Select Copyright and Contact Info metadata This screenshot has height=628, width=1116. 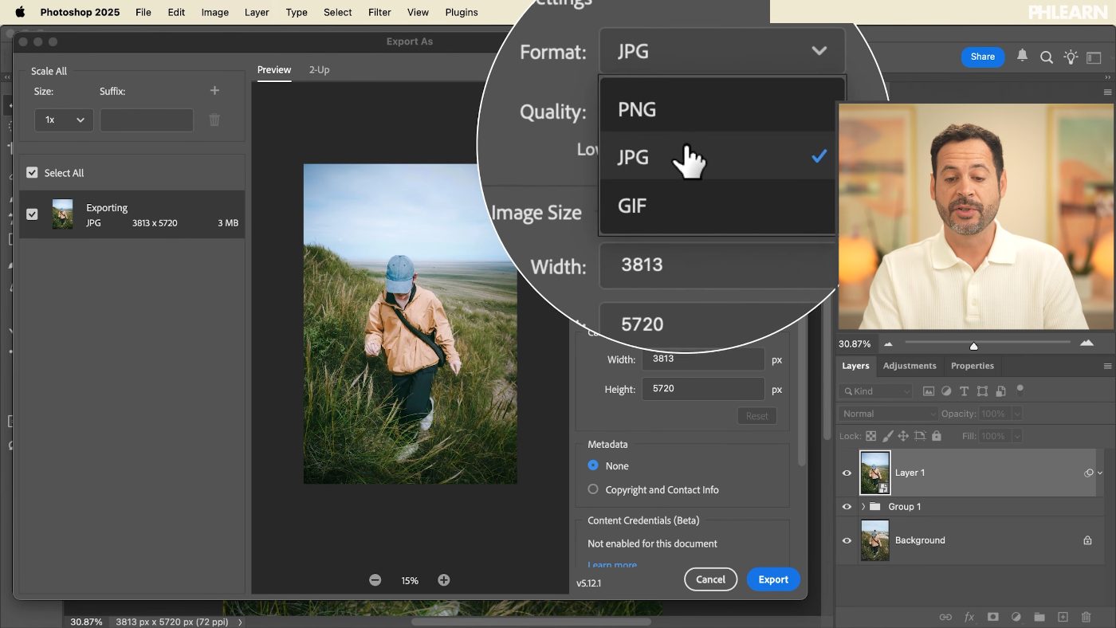[593, 489]
